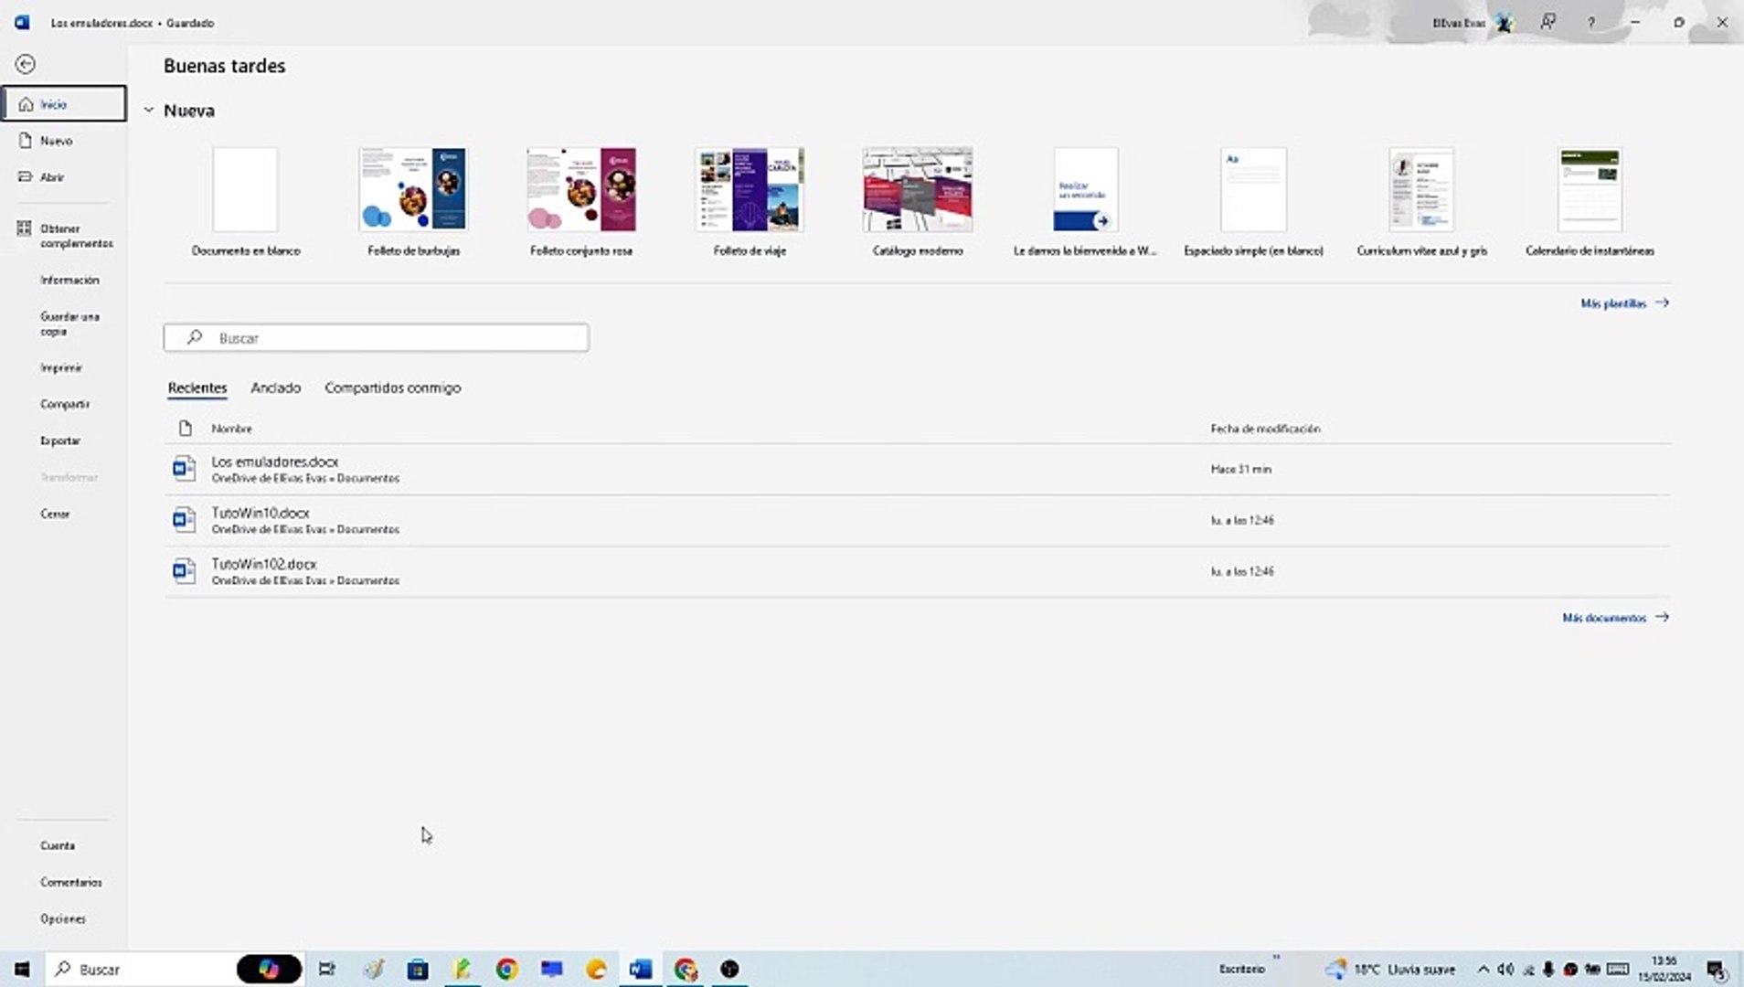1744x987 pixels.
Task: Follow the Más documentos link
Action: point(1615,618)
